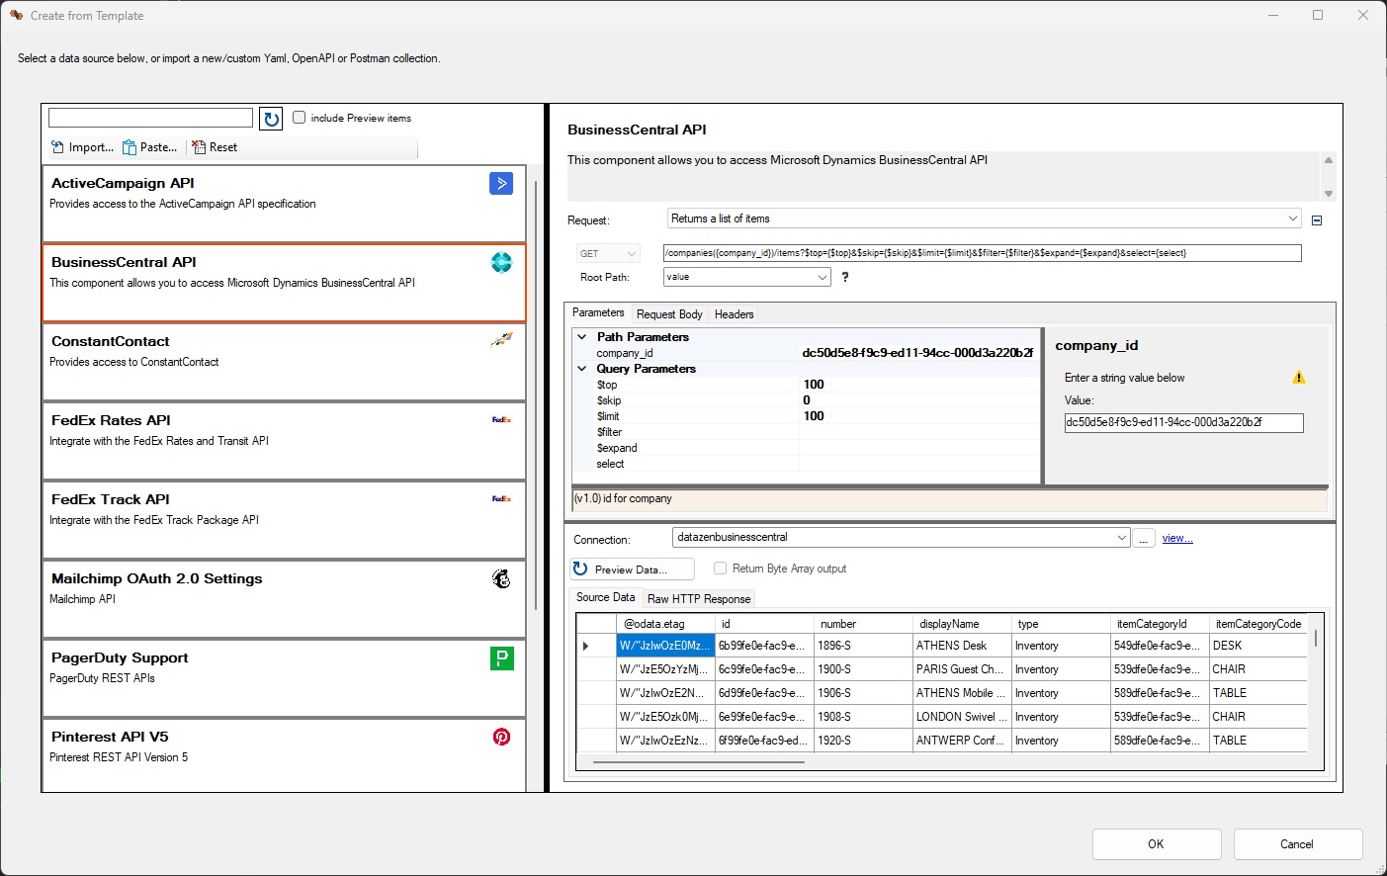Switch to the Headers tab
The image size is (1387, 876).
(x=734, y=314)
